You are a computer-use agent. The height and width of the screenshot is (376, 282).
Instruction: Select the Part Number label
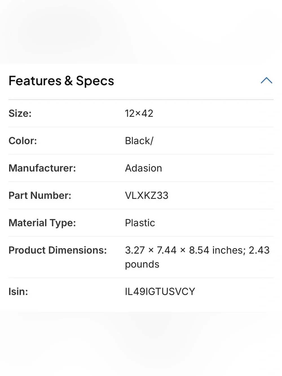(x=40, y=195)
